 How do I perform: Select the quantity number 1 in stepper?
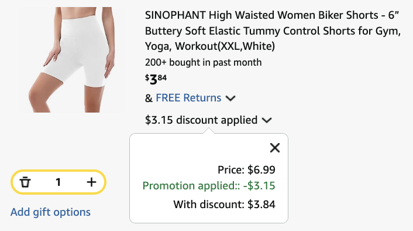[58, 182]
